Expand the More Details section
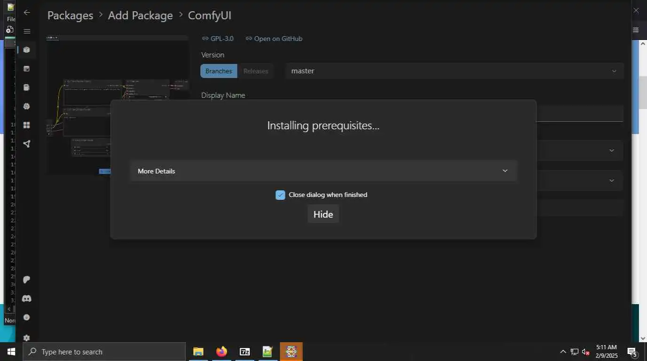This screenshot has height=361, width=647. point(323,171)
